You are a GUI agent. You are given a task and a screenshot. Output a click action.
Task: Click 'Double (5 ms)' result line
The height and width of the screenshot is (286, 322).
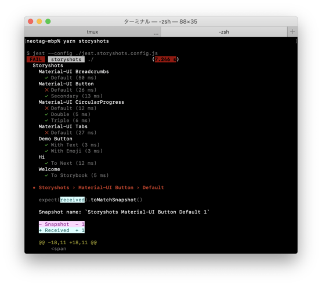click(x=71, y=114)
